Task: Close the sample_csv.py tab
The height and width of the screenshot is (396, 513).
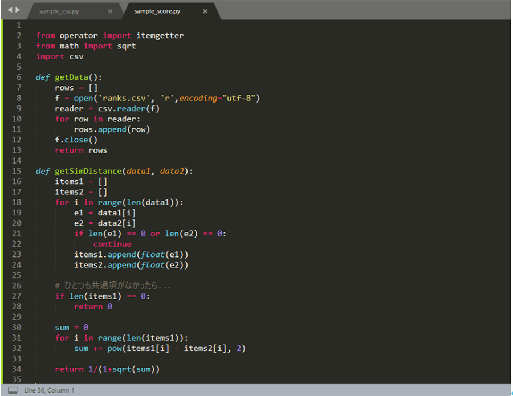Action: (110, 11)
